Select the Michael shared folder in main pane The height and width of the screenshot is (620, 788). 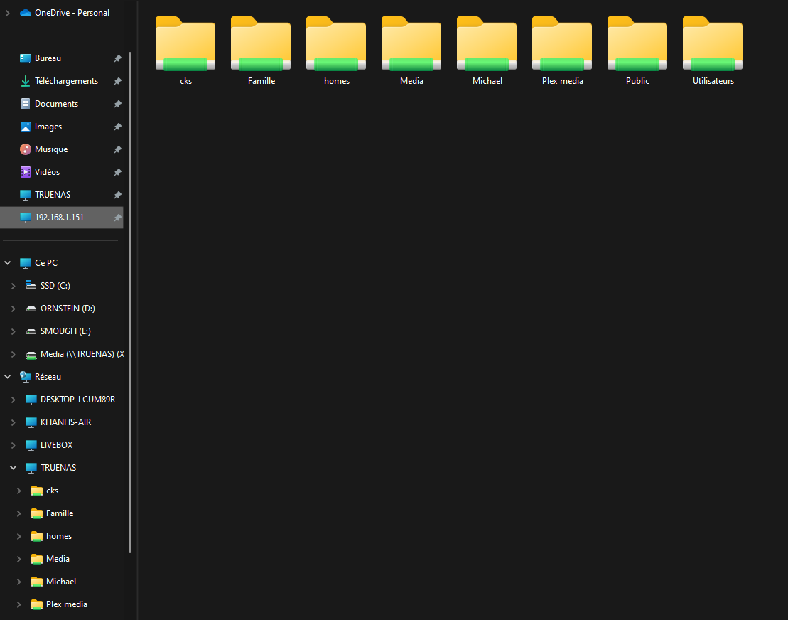click(487, 45)
